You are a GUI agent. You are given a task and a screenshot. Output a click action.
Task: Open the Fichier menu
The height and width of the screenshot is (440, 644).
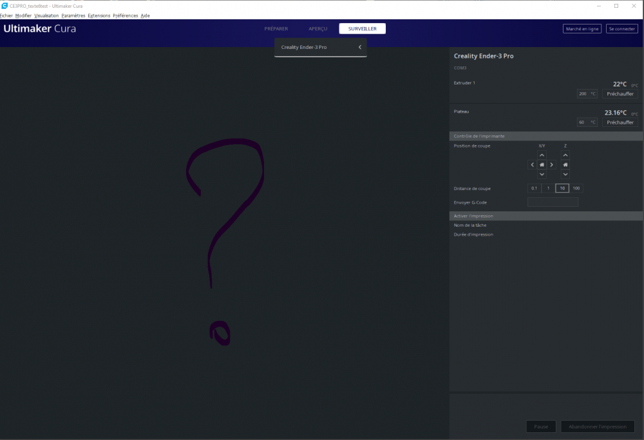point(6,15)
